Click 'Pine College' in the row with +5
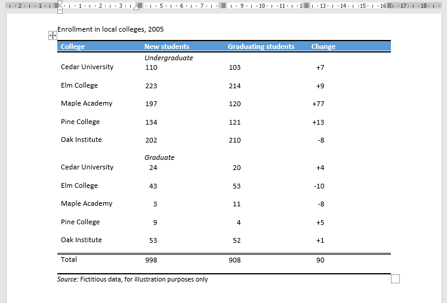 pyautogui.click(x=81, y=222)
